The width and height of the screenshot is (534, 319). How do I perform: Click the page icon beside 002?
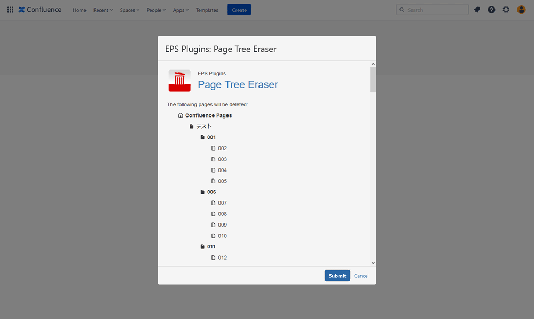coord(213,148)
